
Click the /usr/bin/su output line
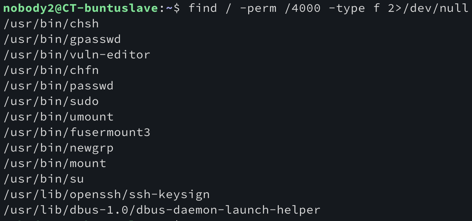[44, 179]
